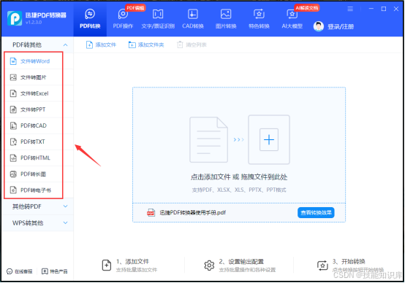
Task: Click the PDF转其他 section header
Action: [x=37, y=44]
